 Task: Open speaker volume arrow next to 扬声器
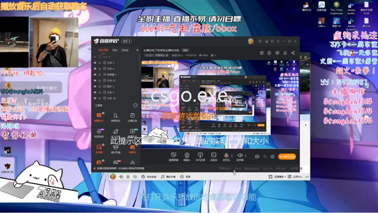point(245,156)
